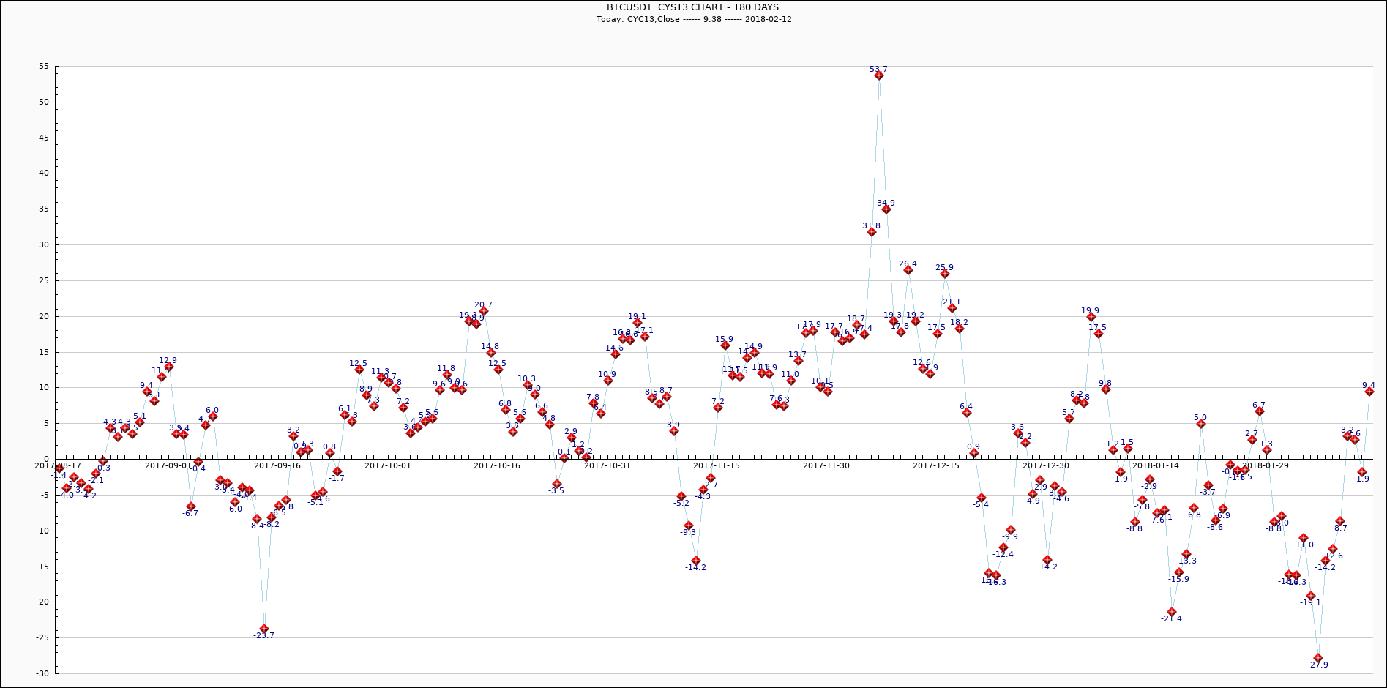This screenshot has width=1387, height=688.
Task: Click the -30 label on the y-axis
Action: 42,673
